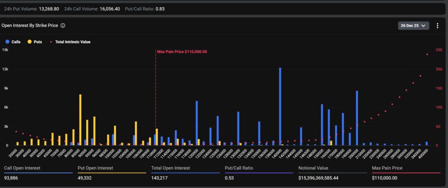
Task: Toggle the Calls series label in legend
Action: 16,42
